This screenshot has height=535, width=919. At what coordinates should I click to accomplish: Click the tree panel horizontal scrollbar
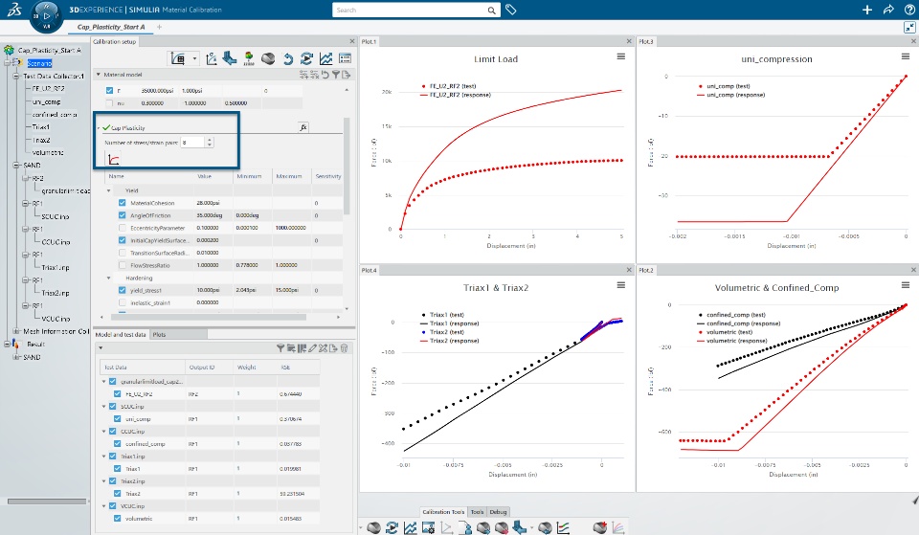tap(47, 501)
